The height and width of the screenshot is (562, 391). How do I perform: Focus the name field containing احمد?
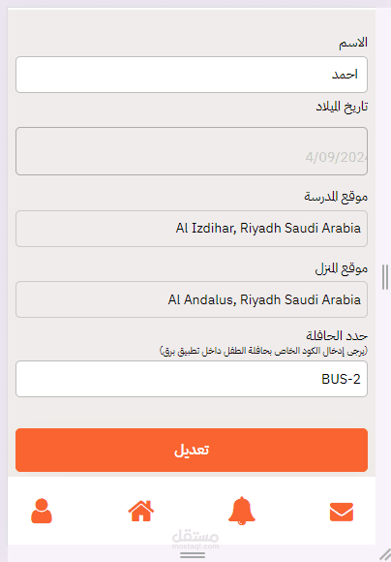[192, 75]
